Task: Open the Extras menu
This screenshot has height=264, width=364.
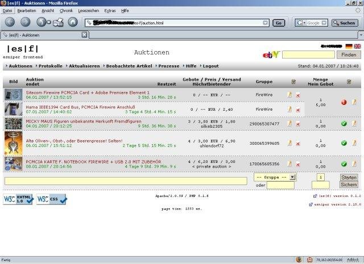Action: point(110,11)
